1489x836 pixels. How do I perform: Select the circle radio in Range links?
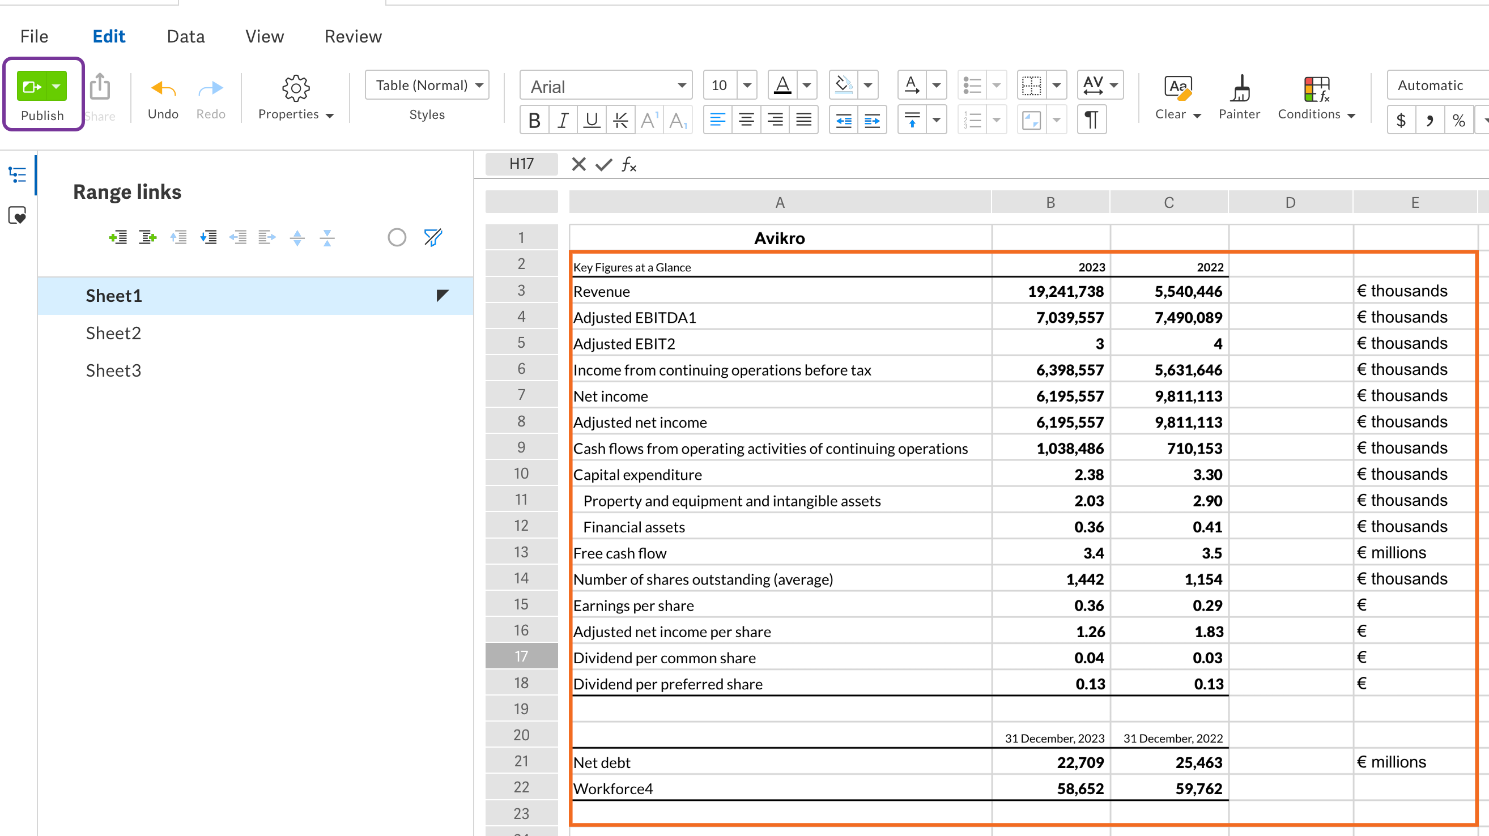(397, 237)
